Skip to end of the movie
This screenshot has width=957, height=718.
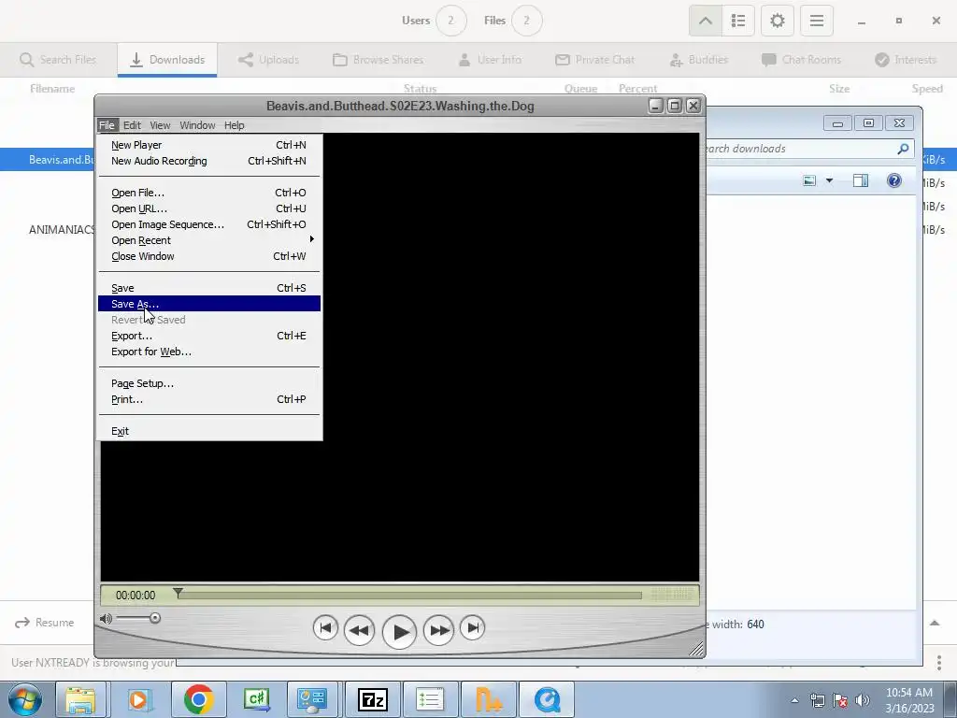tap(472, 627)
